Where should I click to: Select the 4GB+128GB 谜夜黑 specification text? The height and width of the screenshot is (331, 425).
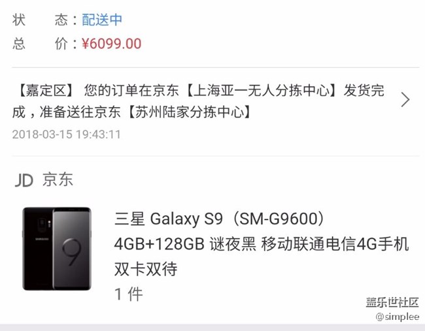[x=185, y=244]
